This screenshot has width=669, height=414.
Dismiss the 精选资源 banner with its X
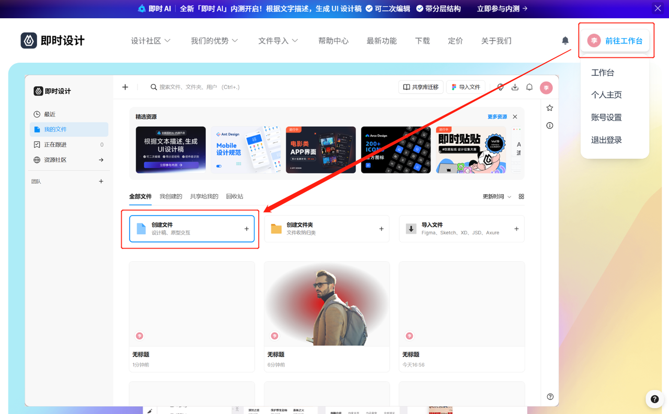pyautogui.click(x=515, y=117)
